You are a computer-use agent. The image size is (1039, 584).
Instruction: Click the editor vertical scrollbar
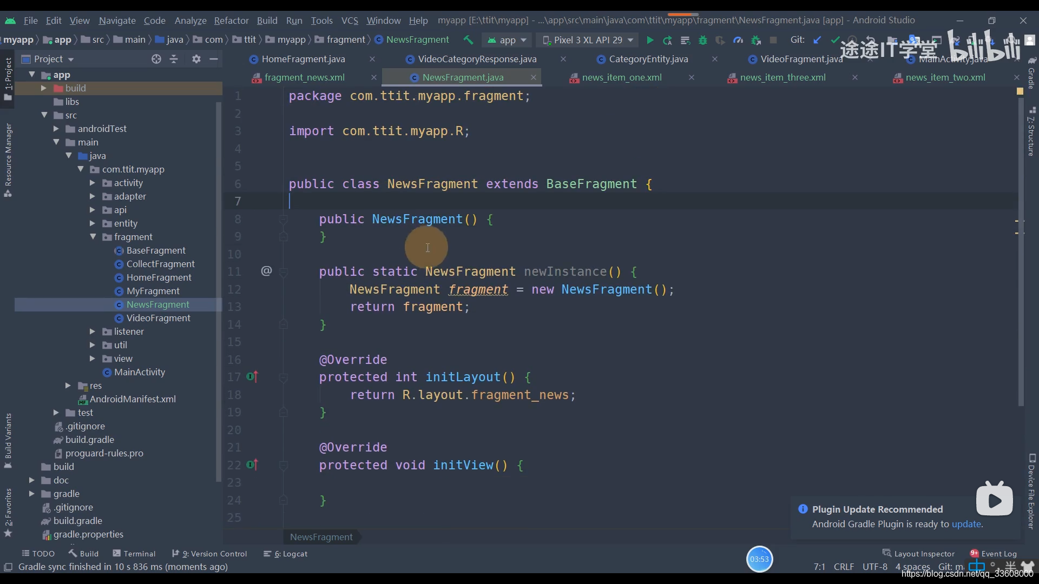(x=1021, y=253)
